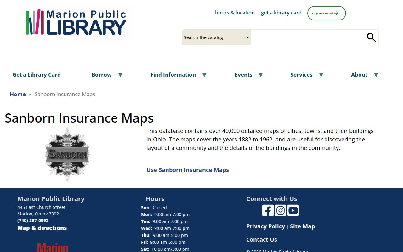Click the 'Connect with Us' footer heading

tap(272, 199)
